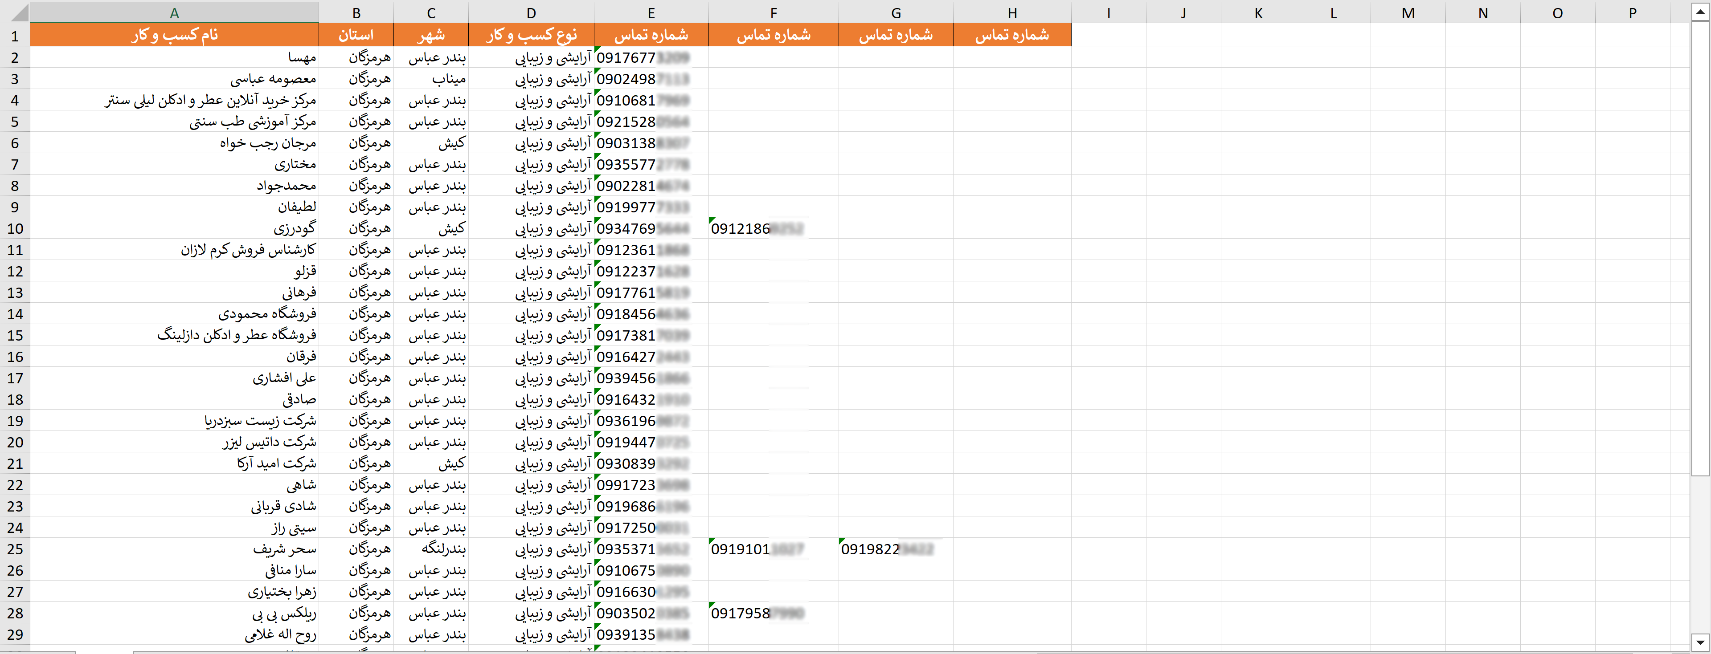Click cell 'معصومه عباسی'
The height and width of the screenshot is (654, 1711).
click(174, 79)
